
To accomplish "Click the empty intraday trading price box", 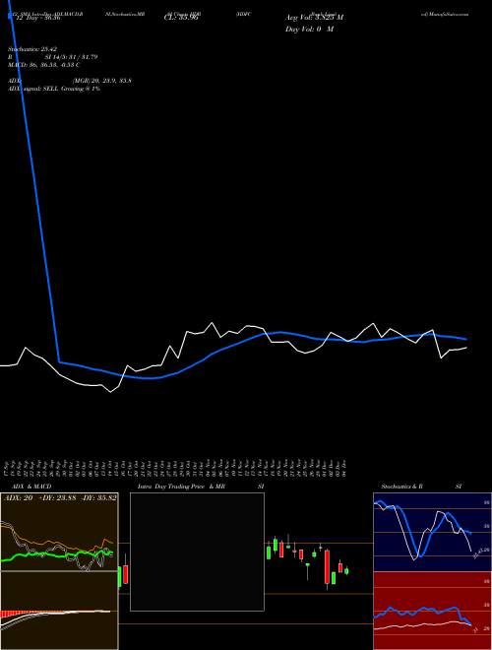I will click(x=197, y=552).
